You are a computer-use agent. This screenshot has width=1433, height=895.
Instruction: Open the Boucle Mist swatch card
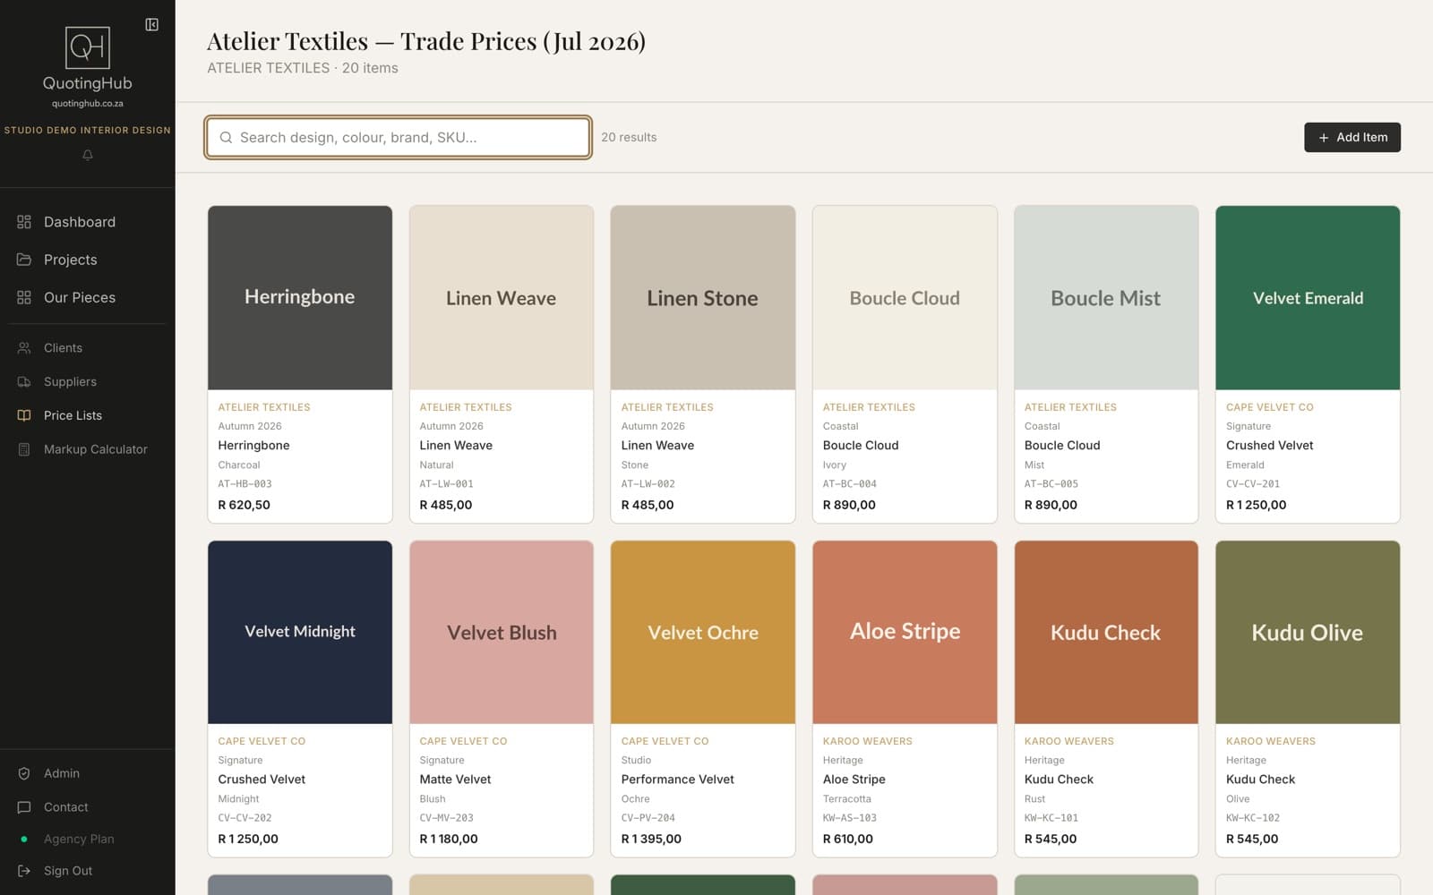pyautogui.click(x=1106, y=364)
